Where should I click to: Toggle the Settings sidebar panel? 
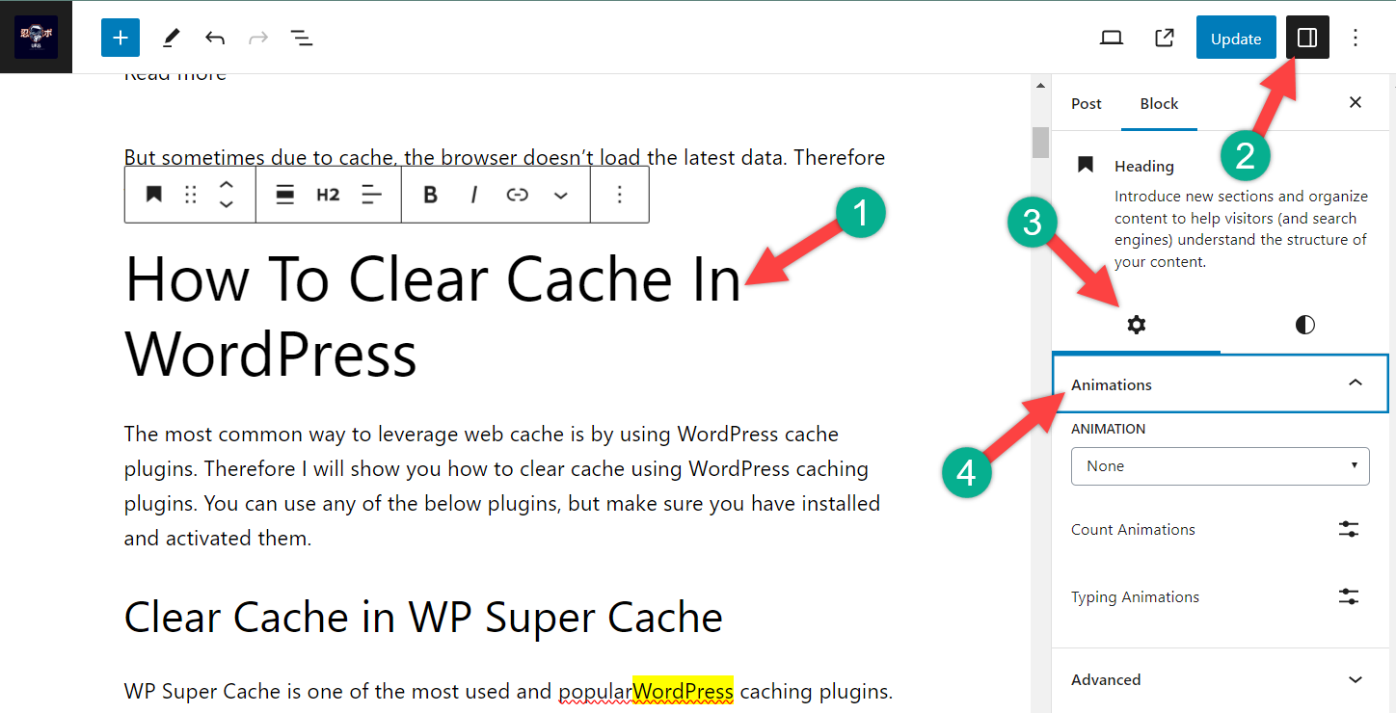coord(1307,38)
